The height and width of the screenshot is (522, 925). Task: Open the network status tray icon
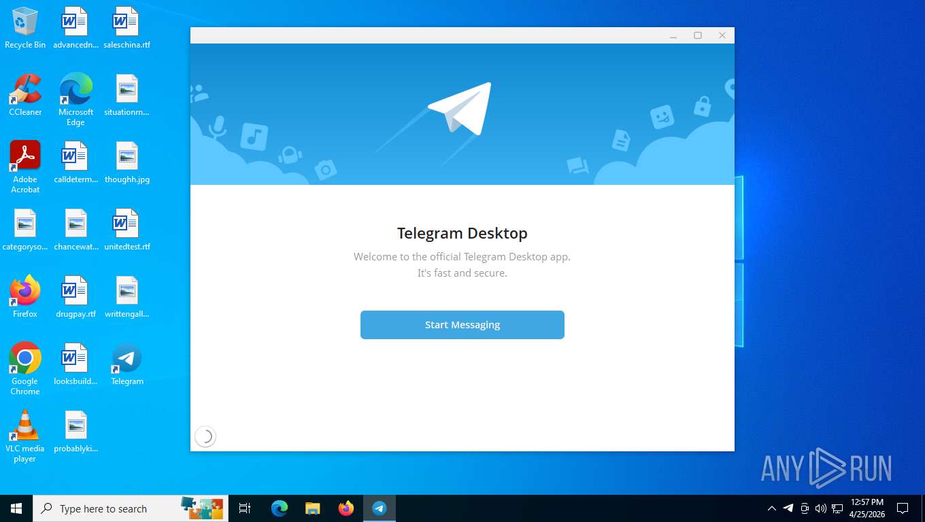[837, 508]
